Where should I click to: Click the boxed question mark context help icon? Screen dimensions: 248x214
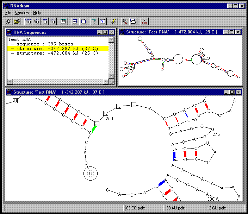pos(103,21)
